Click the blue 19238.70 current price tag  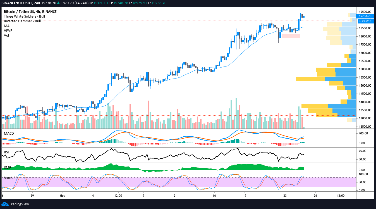365,16
